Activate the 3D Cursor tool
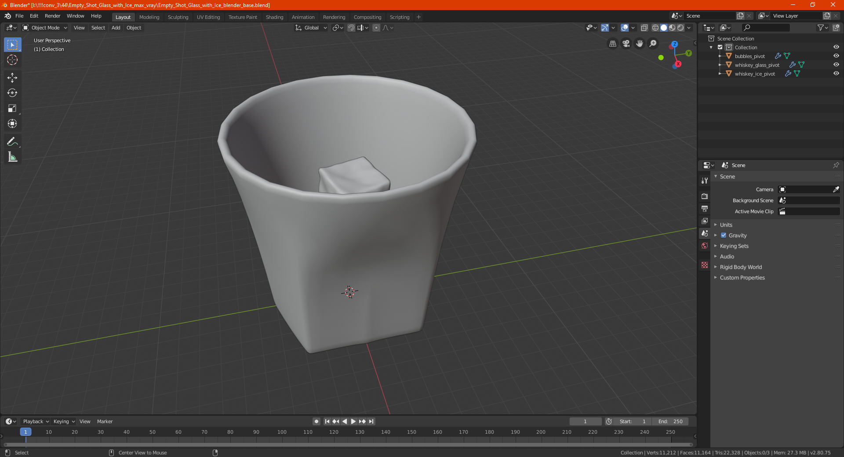The width and height of the screenshot is (844, 457). click(12, 60)
